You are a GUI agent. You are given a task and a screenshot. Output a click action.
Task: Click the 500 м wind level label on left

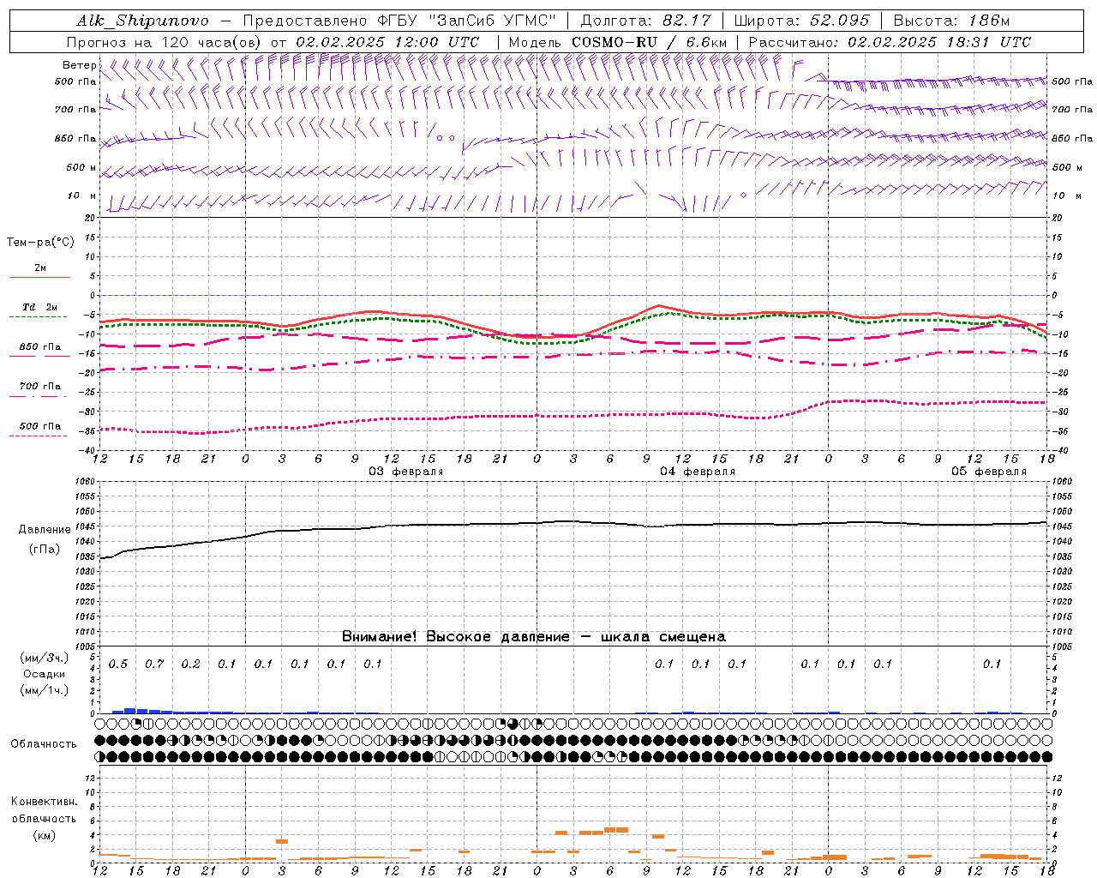[81, 167]
